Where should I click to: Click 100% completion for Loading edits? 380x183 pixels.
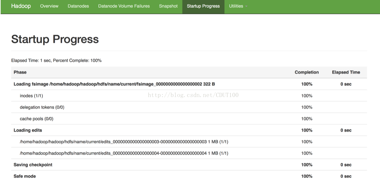[307, 130]
